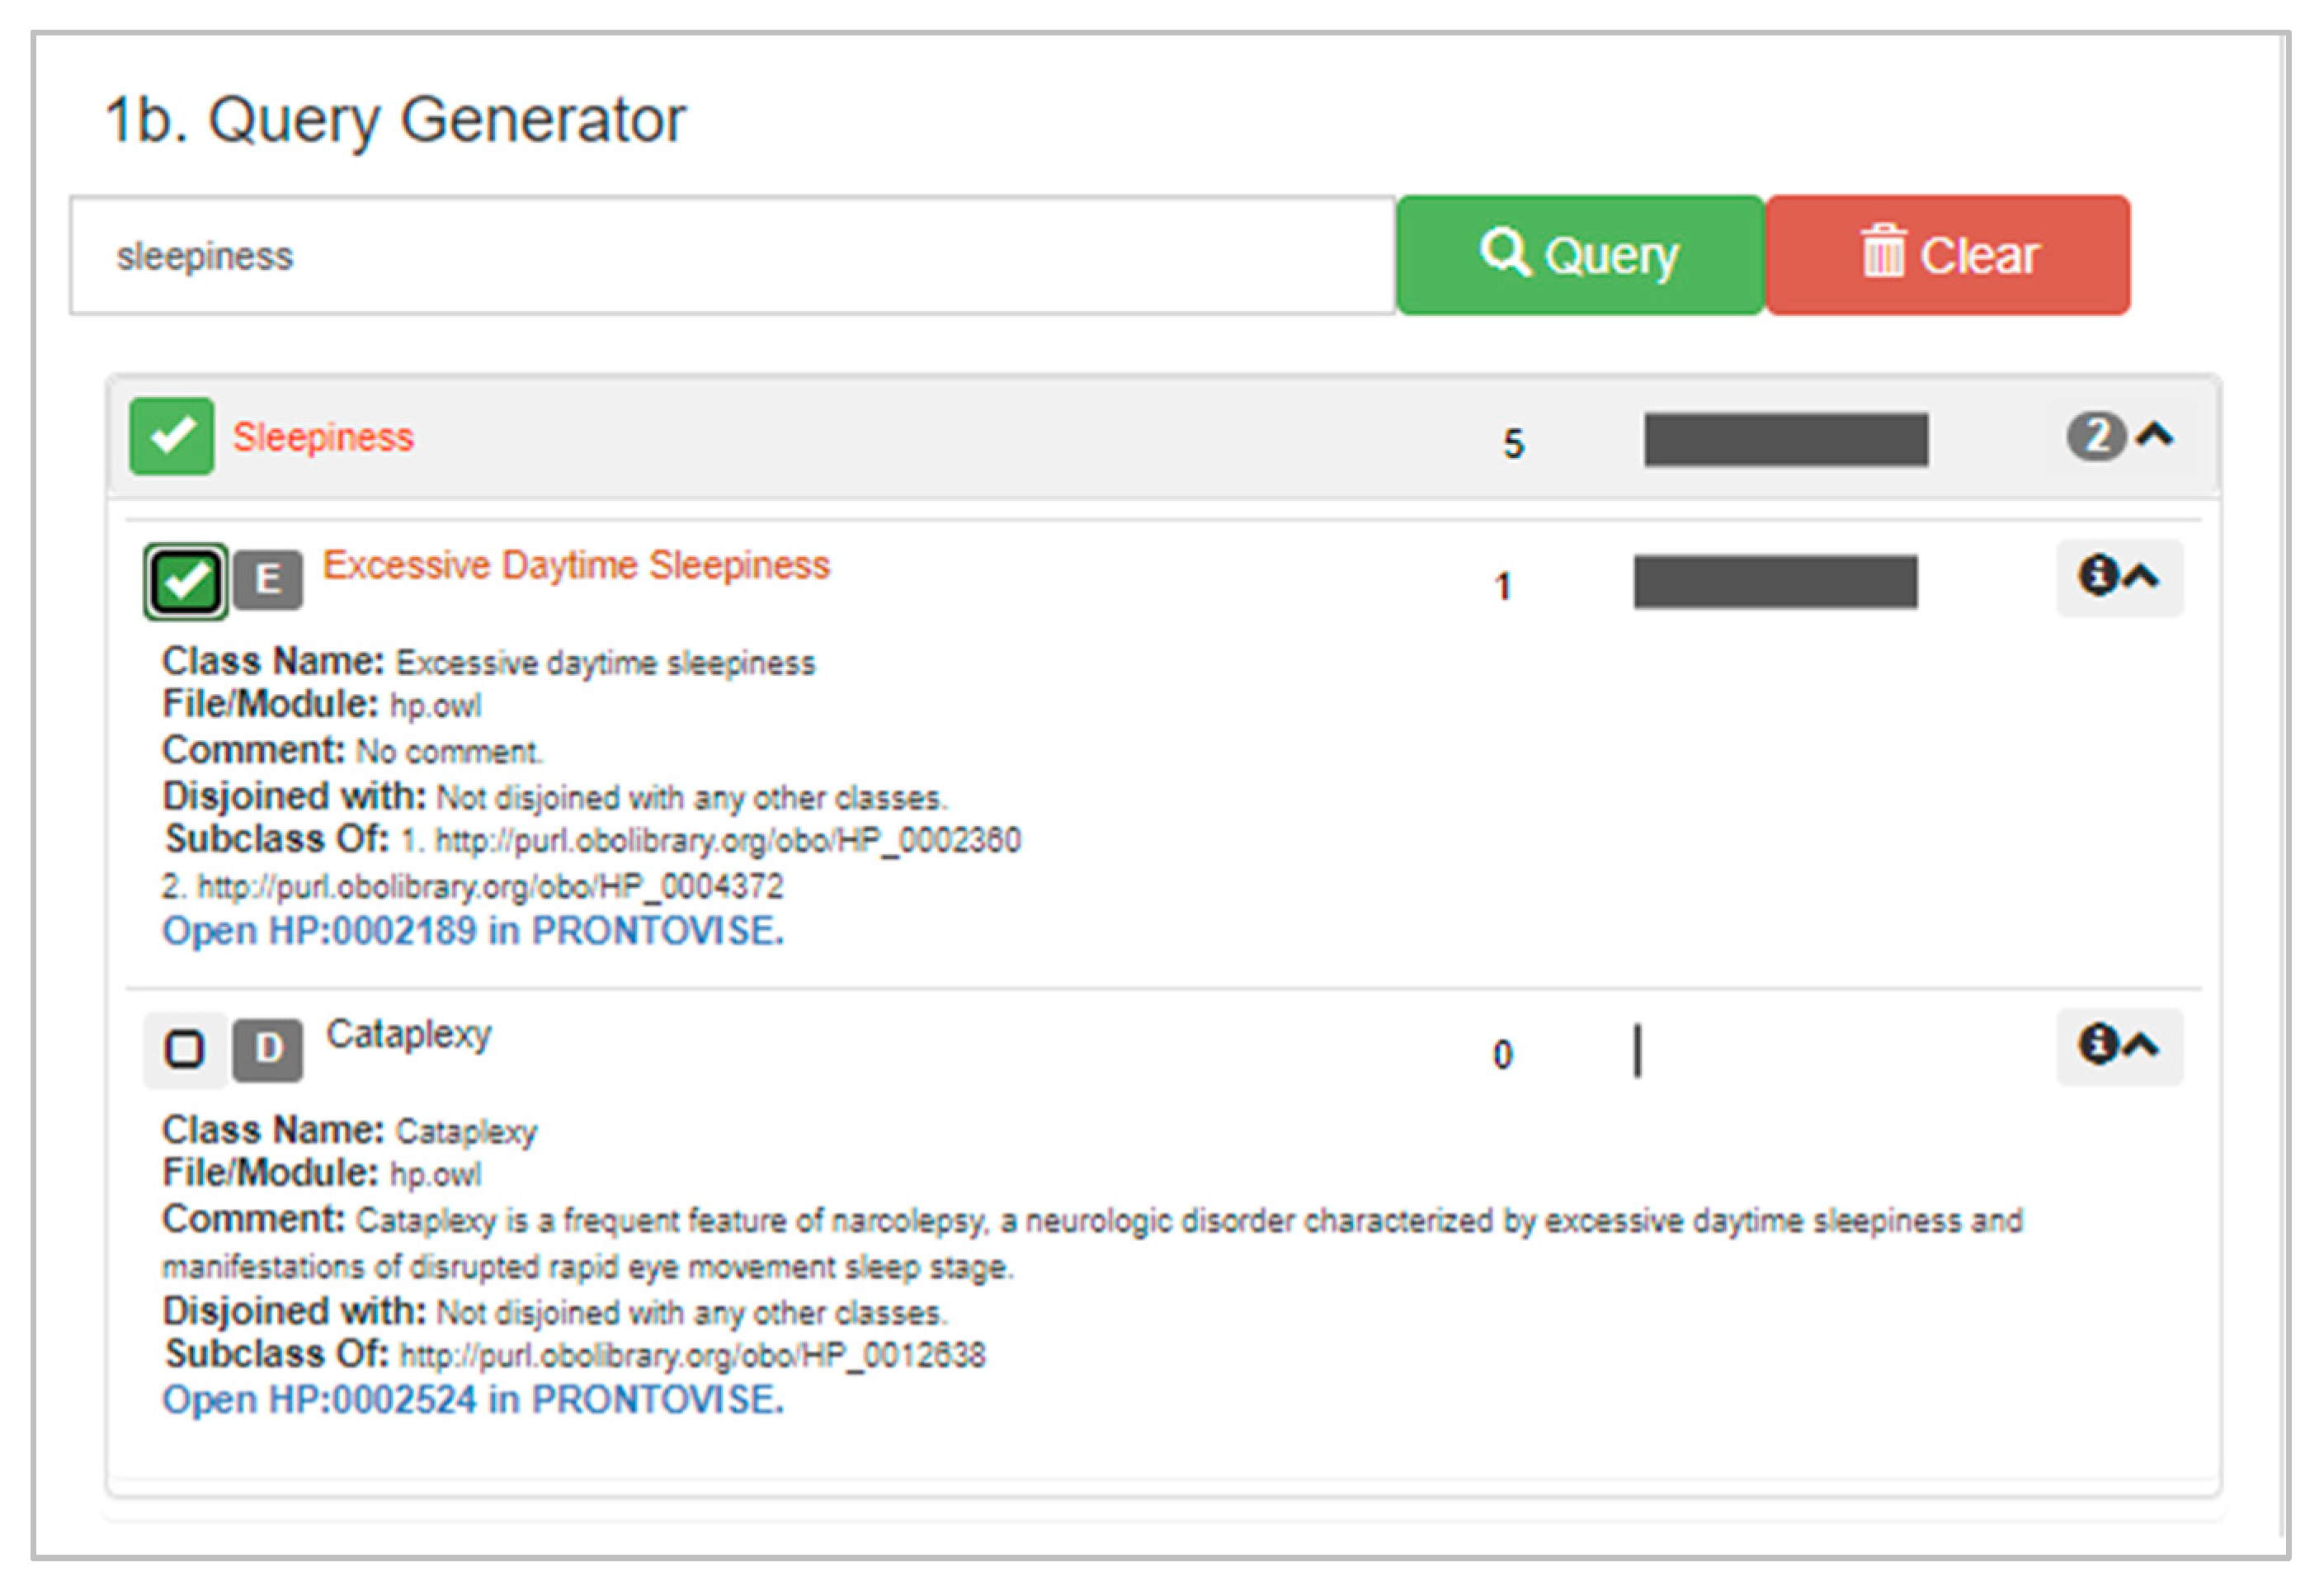Image resolution: width=2324 pixels, height=1591 pixels.
Task: Click the dark bar in Sleepiness header
Action: pyautogui.click(x=1786, y=439)
